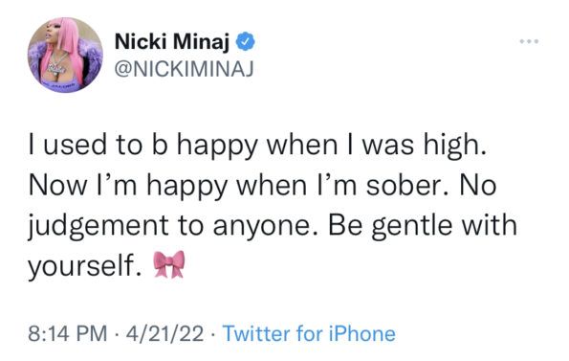The width and height of the screenshot is (569, 361).
Task: Click the word "high." ending the first line
Action: [x=455, y=146]
